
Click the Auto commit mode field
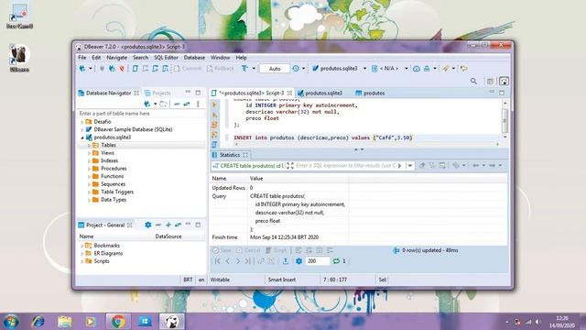(x=275, y=69)
